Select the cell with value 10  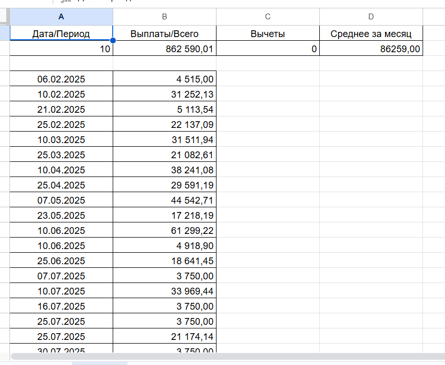[x=62, y=48]
